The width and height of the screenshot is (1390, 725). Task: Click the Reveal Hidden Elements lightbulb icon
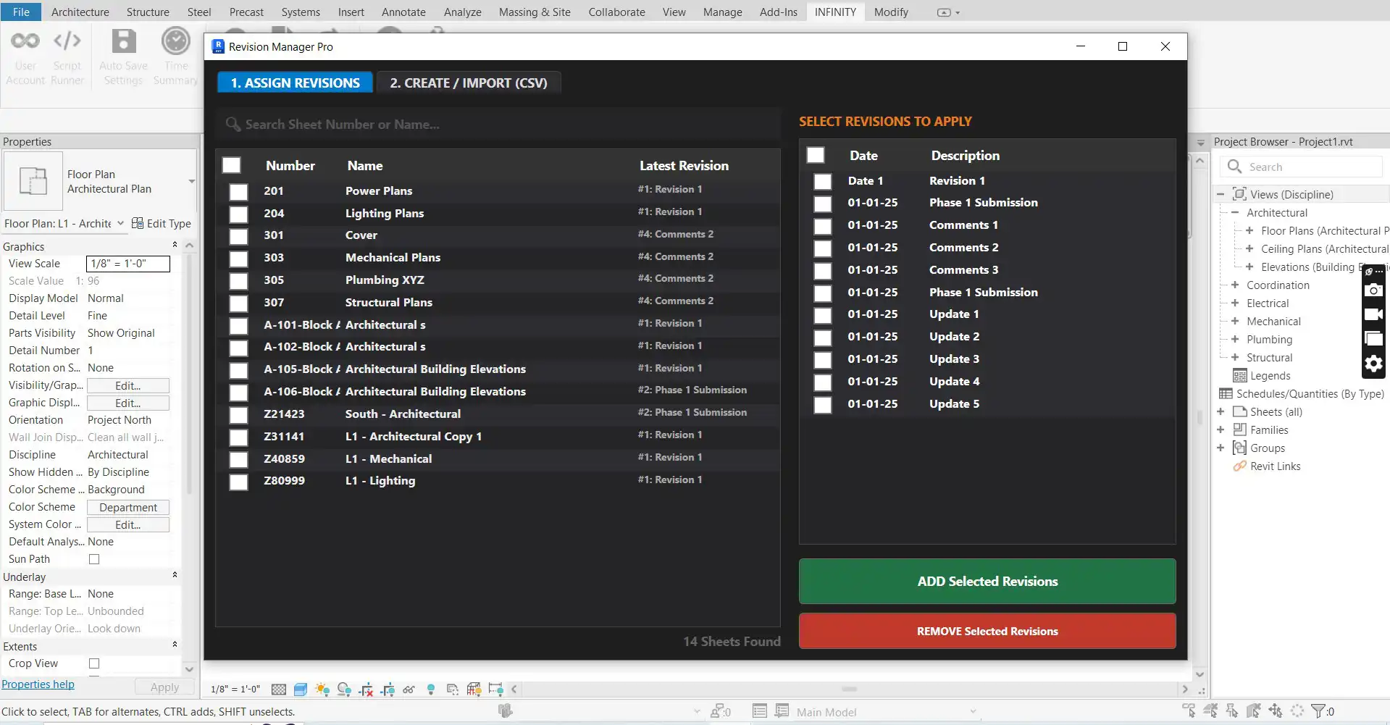coord(431,690)
